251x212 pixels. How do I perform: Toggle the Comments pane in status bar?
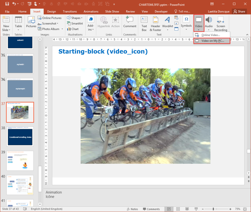pyautogui.click(x=151, y=209)
